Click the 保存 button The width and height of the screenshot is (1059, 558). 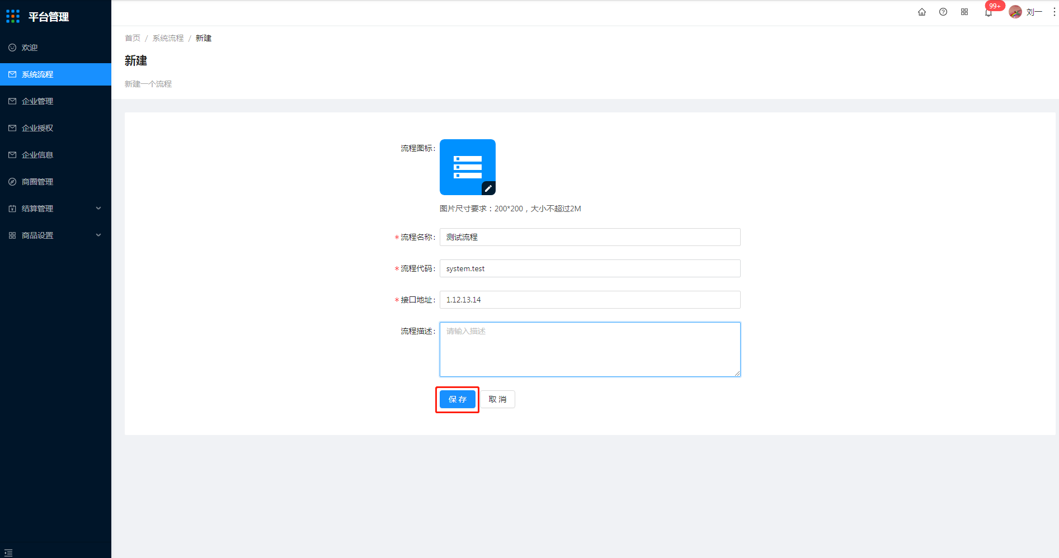click(457, 399)
